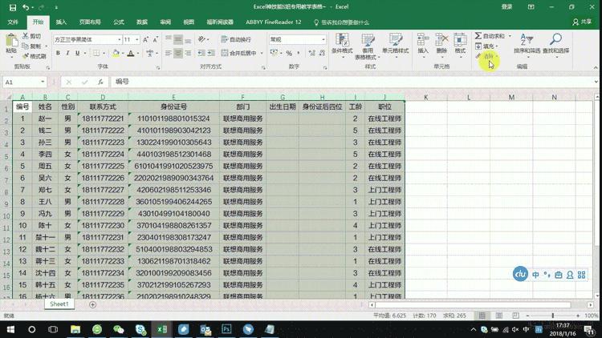Switch to the Data (数据) tab
Screen dimensions: 602x338
coord(142,22)
